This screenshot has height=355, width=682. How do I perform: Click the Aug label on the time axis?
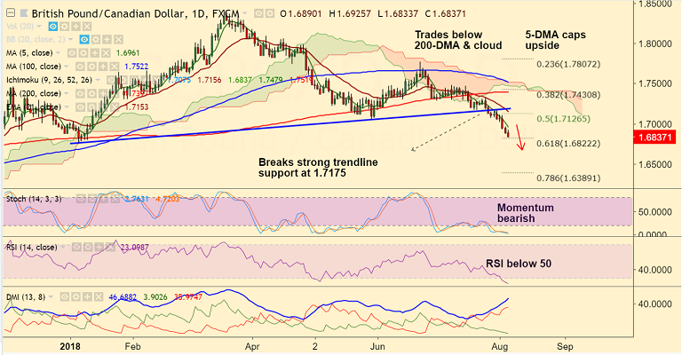(x=500, y=346)
